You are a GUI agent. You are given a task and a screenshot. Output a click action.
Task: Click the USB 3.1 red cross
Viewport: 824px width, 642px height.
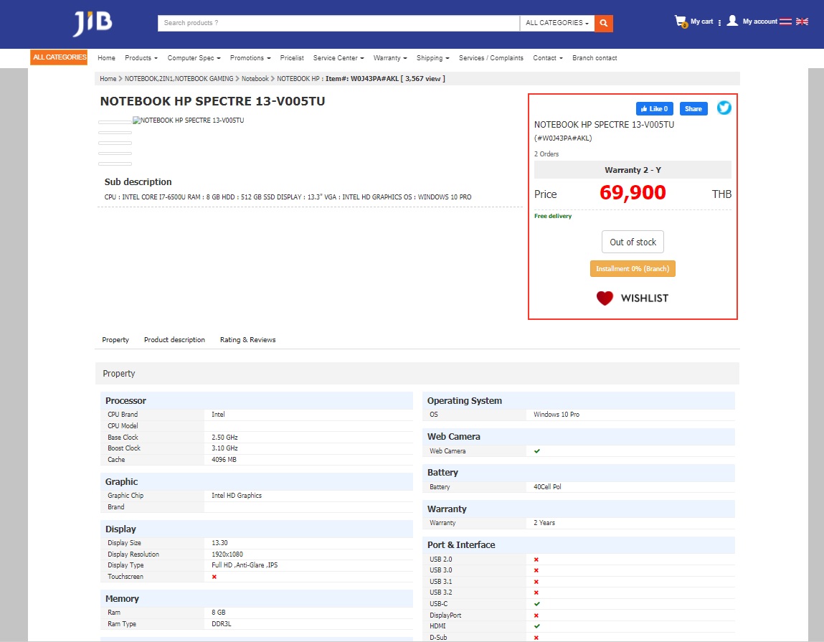click(536, 582)
